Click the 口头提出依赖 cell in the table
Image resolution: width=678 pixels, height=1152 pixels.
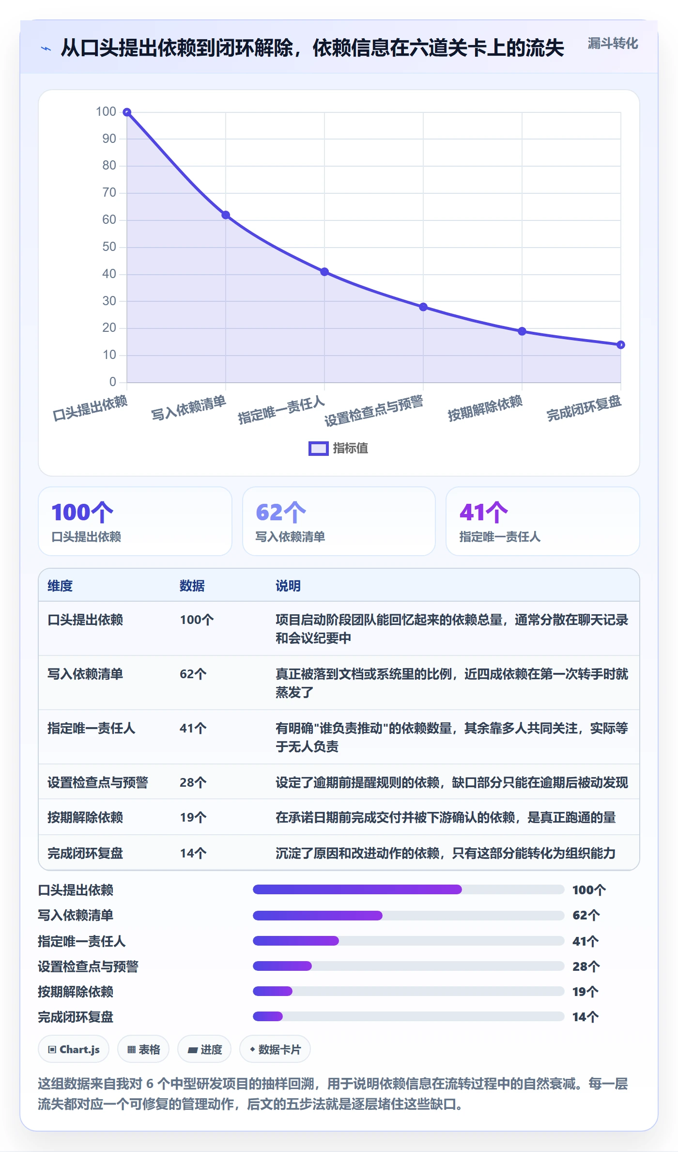coord(85,620)
